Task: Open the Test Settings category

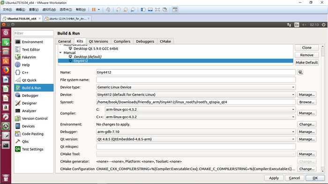Action: (x=34, y=149)
